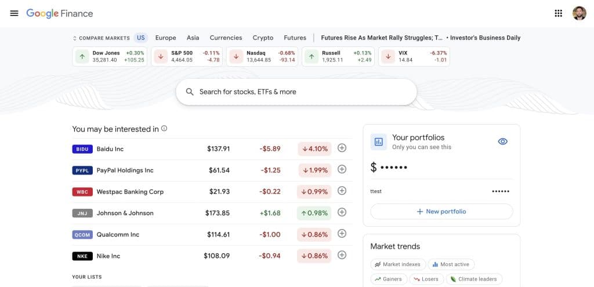Focus the stock search field
594x287 pixels.
click(296, 92)
